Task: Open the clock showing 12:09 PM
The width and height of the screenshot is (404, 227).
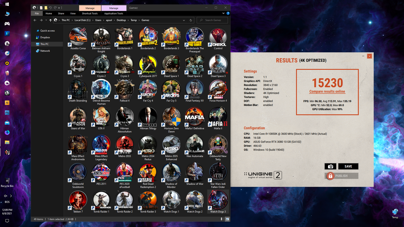Action: [7, 210]
